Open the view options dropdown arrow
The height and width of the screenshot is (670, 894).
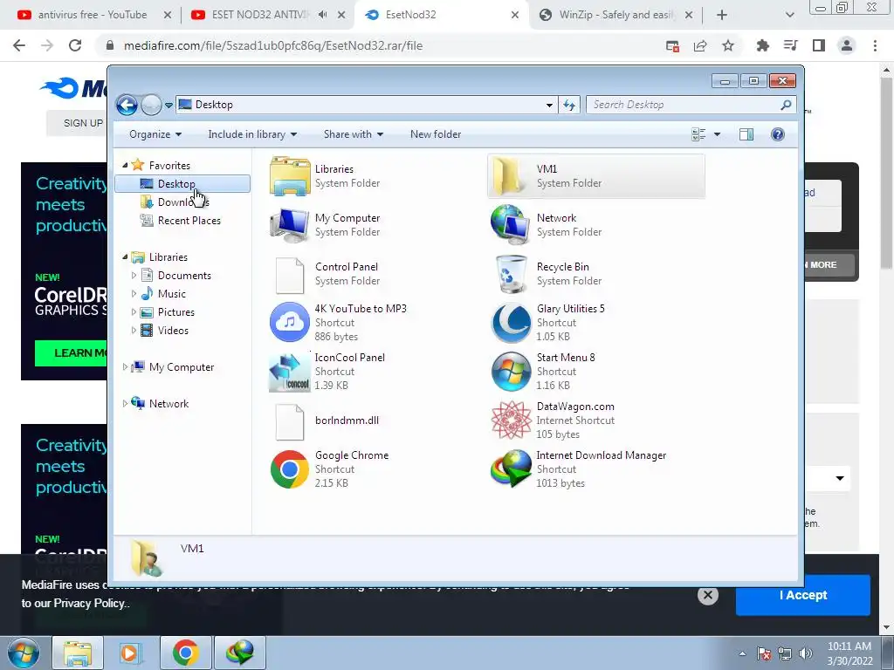(718, 134)
